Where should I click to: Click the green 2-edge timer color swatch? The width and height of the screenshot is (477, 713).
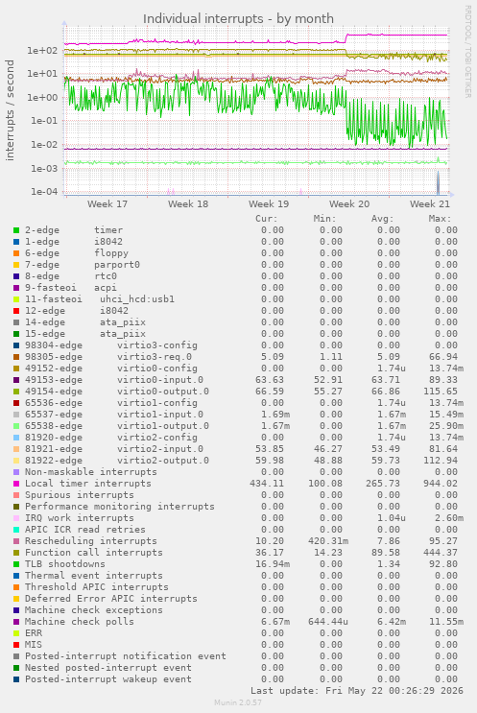tap(16, 230)
